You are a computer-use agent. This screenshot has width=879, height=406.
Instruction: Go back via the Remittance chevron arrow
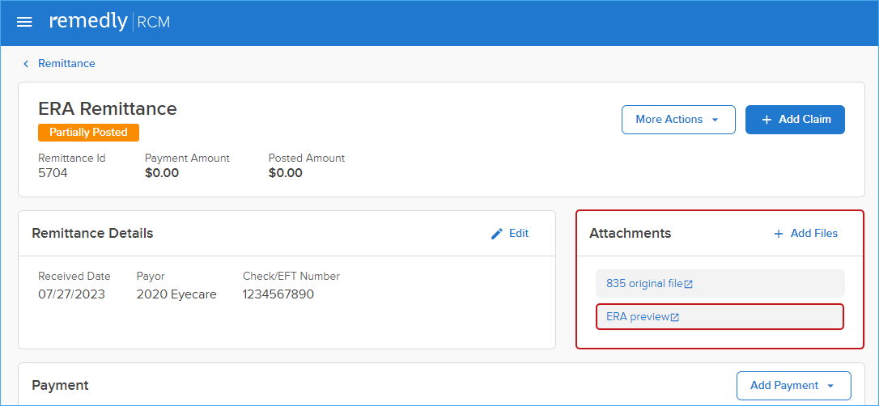26,64
